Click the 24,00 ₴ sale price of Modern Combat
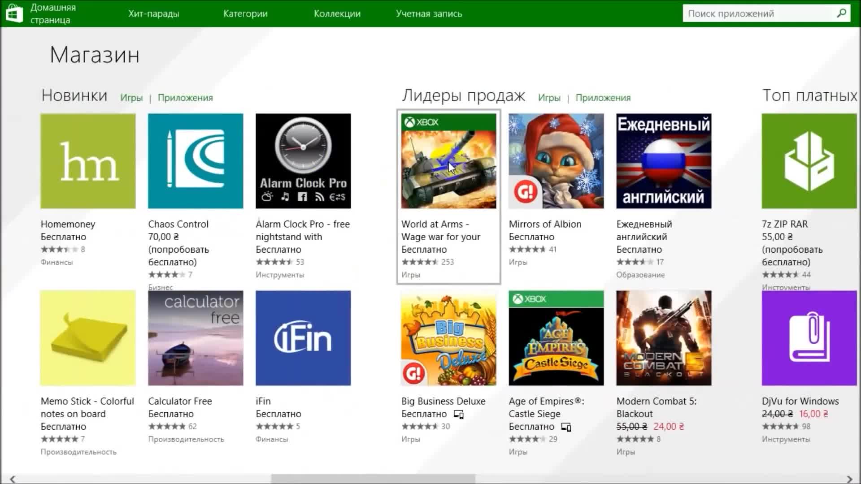This screenshot has width=861, height=484. pos(669,426)
